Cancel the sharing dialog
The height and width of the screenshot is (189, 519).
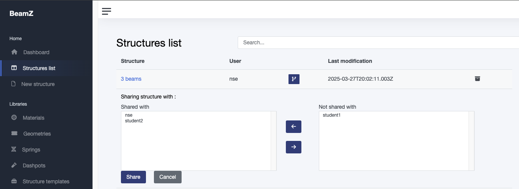[168, 177]
